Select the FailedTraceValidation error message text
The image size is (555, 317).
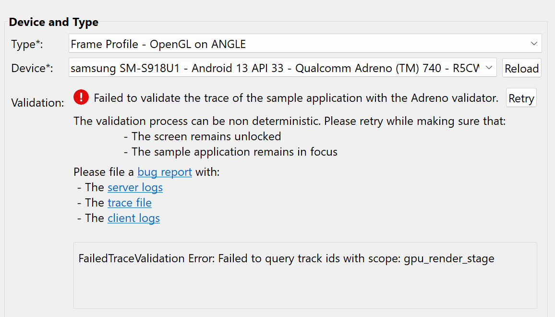click(286, 258)
